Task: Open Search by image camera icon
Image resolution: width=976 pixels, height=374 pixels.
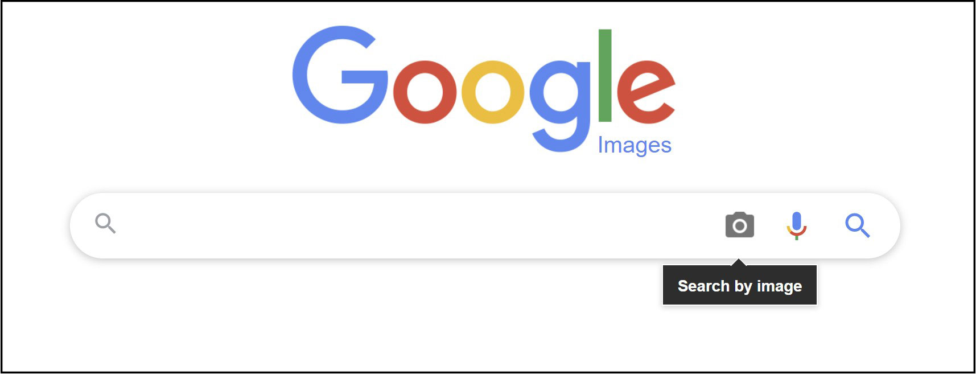Action: [x=739, y=225]
